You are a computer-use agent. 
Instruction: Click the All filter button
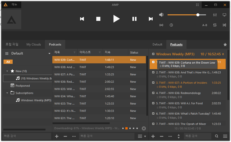click(8, 62)
